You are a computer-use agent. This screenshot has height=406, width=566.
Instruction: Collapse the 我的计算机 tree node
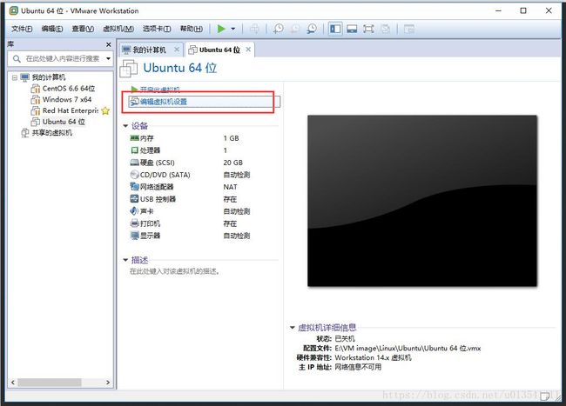15,77
